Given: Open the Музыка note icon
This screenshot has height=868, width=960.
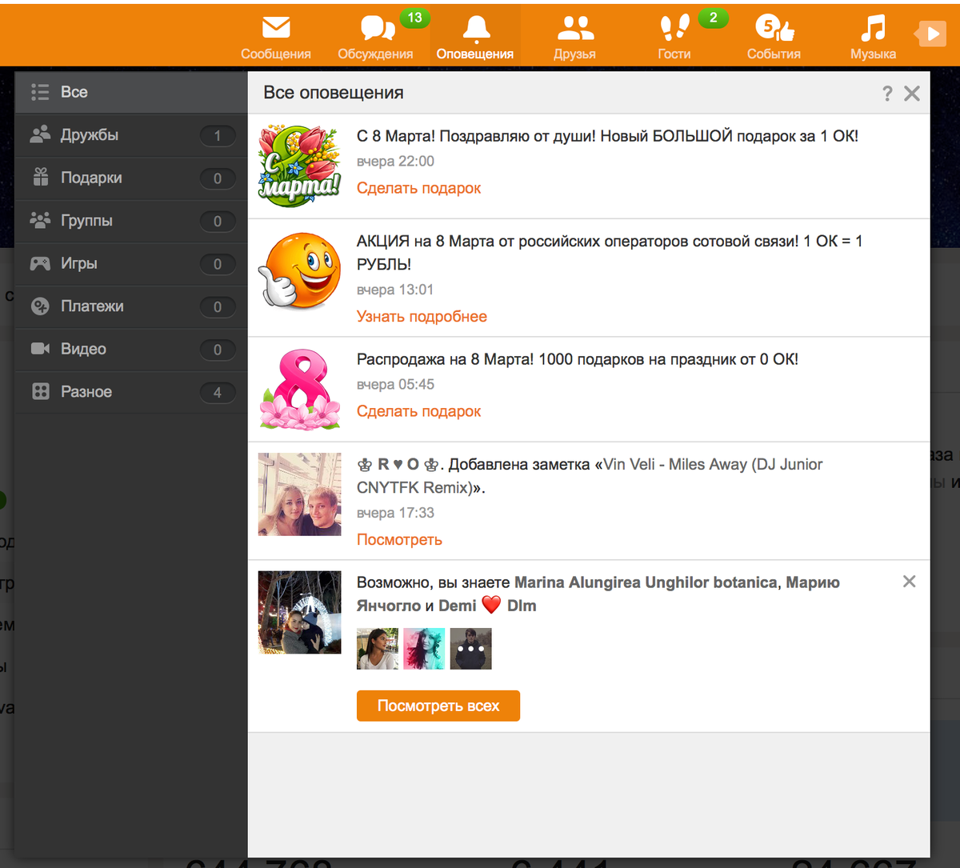Looking at the screenshot, I should (873, 29).
